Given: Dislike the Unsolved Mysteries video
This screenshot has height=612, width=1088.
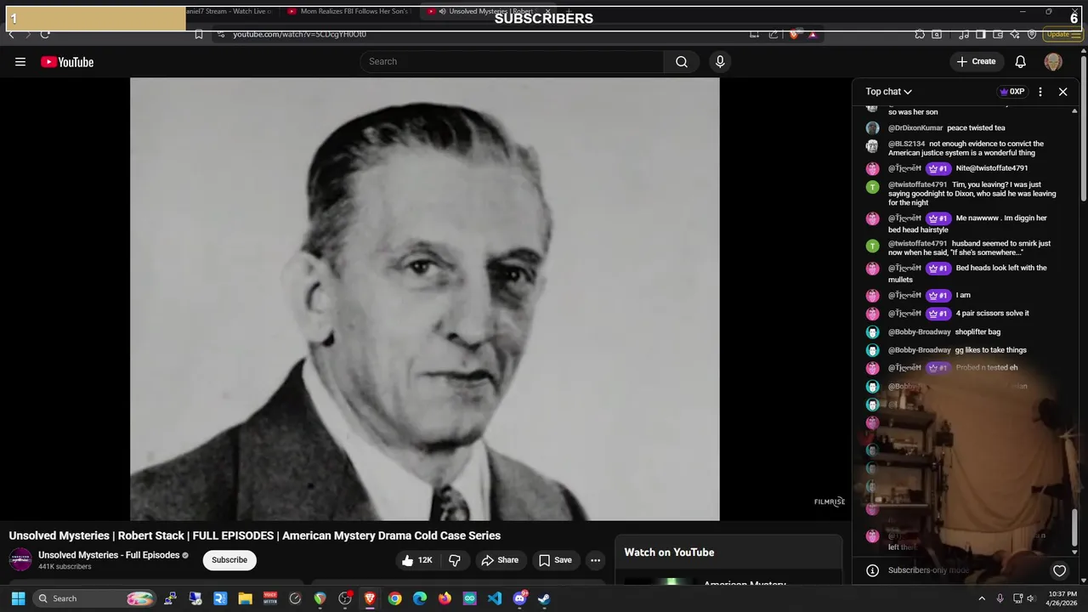Looking at the screenshot, I should coord(455,560).
